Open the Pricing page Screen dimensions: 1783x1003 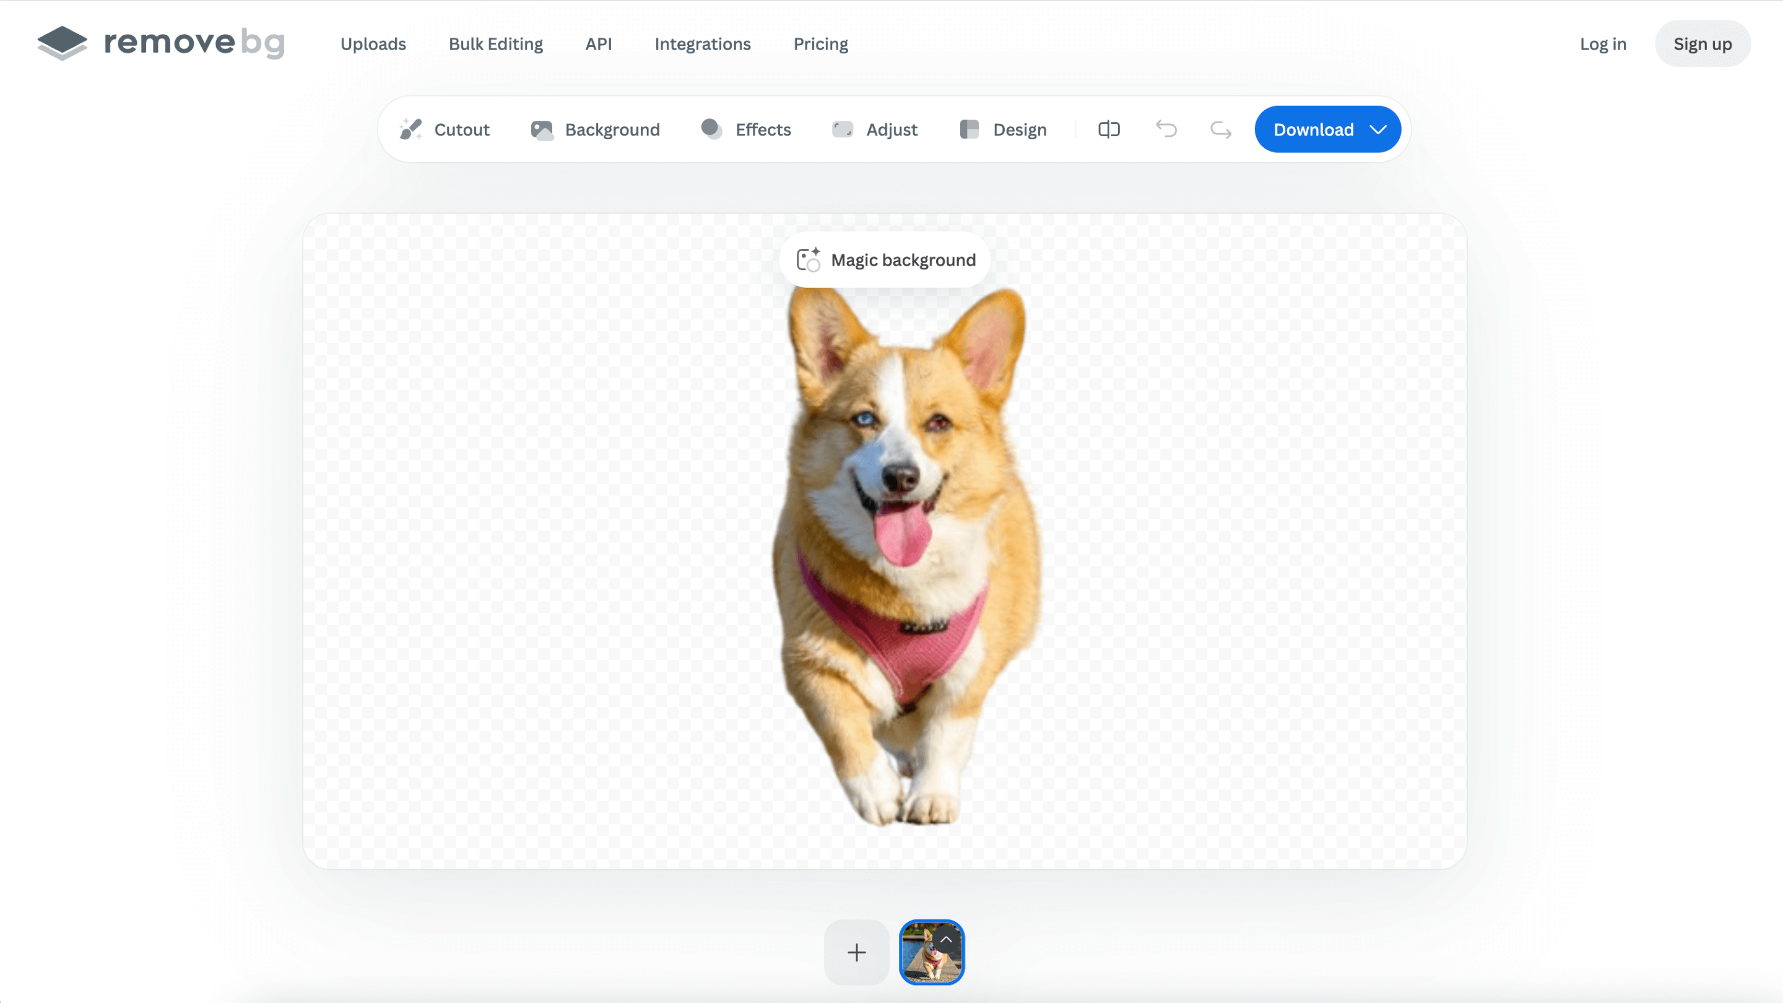tap(820, 45)
